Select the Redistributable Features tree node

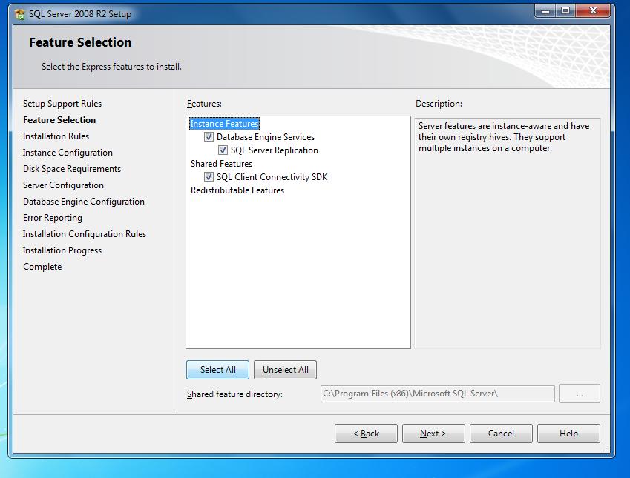tap(237, 190)
